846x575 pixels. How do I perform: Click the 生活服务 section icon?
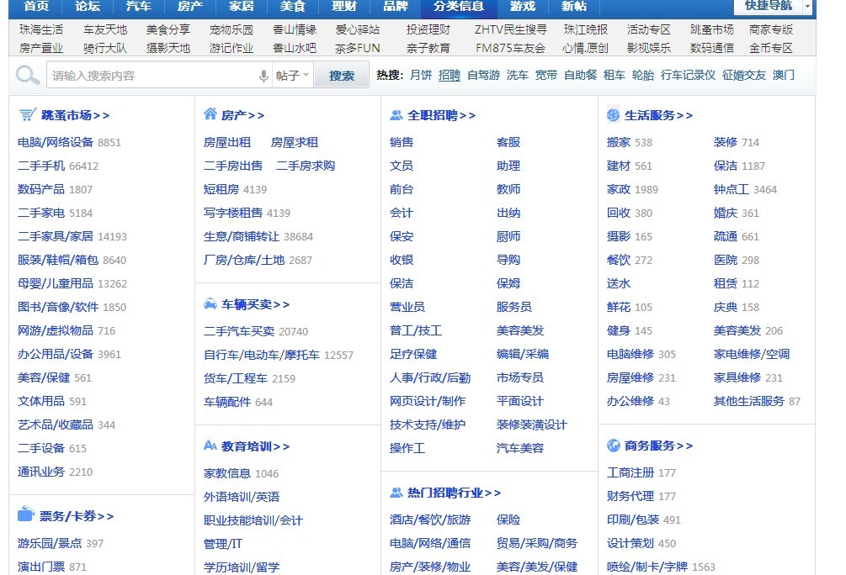[x=614, y=114]
